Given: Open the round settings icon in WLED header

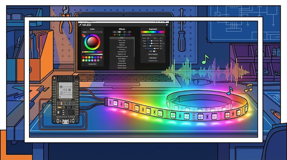Looking at the screenshot, I should [167, 25].
